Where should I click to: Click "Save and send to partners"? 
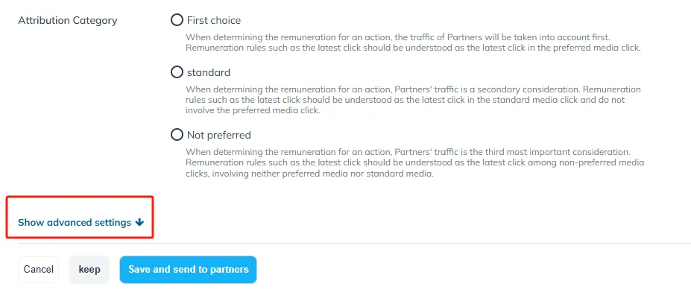tap(188, 270)
